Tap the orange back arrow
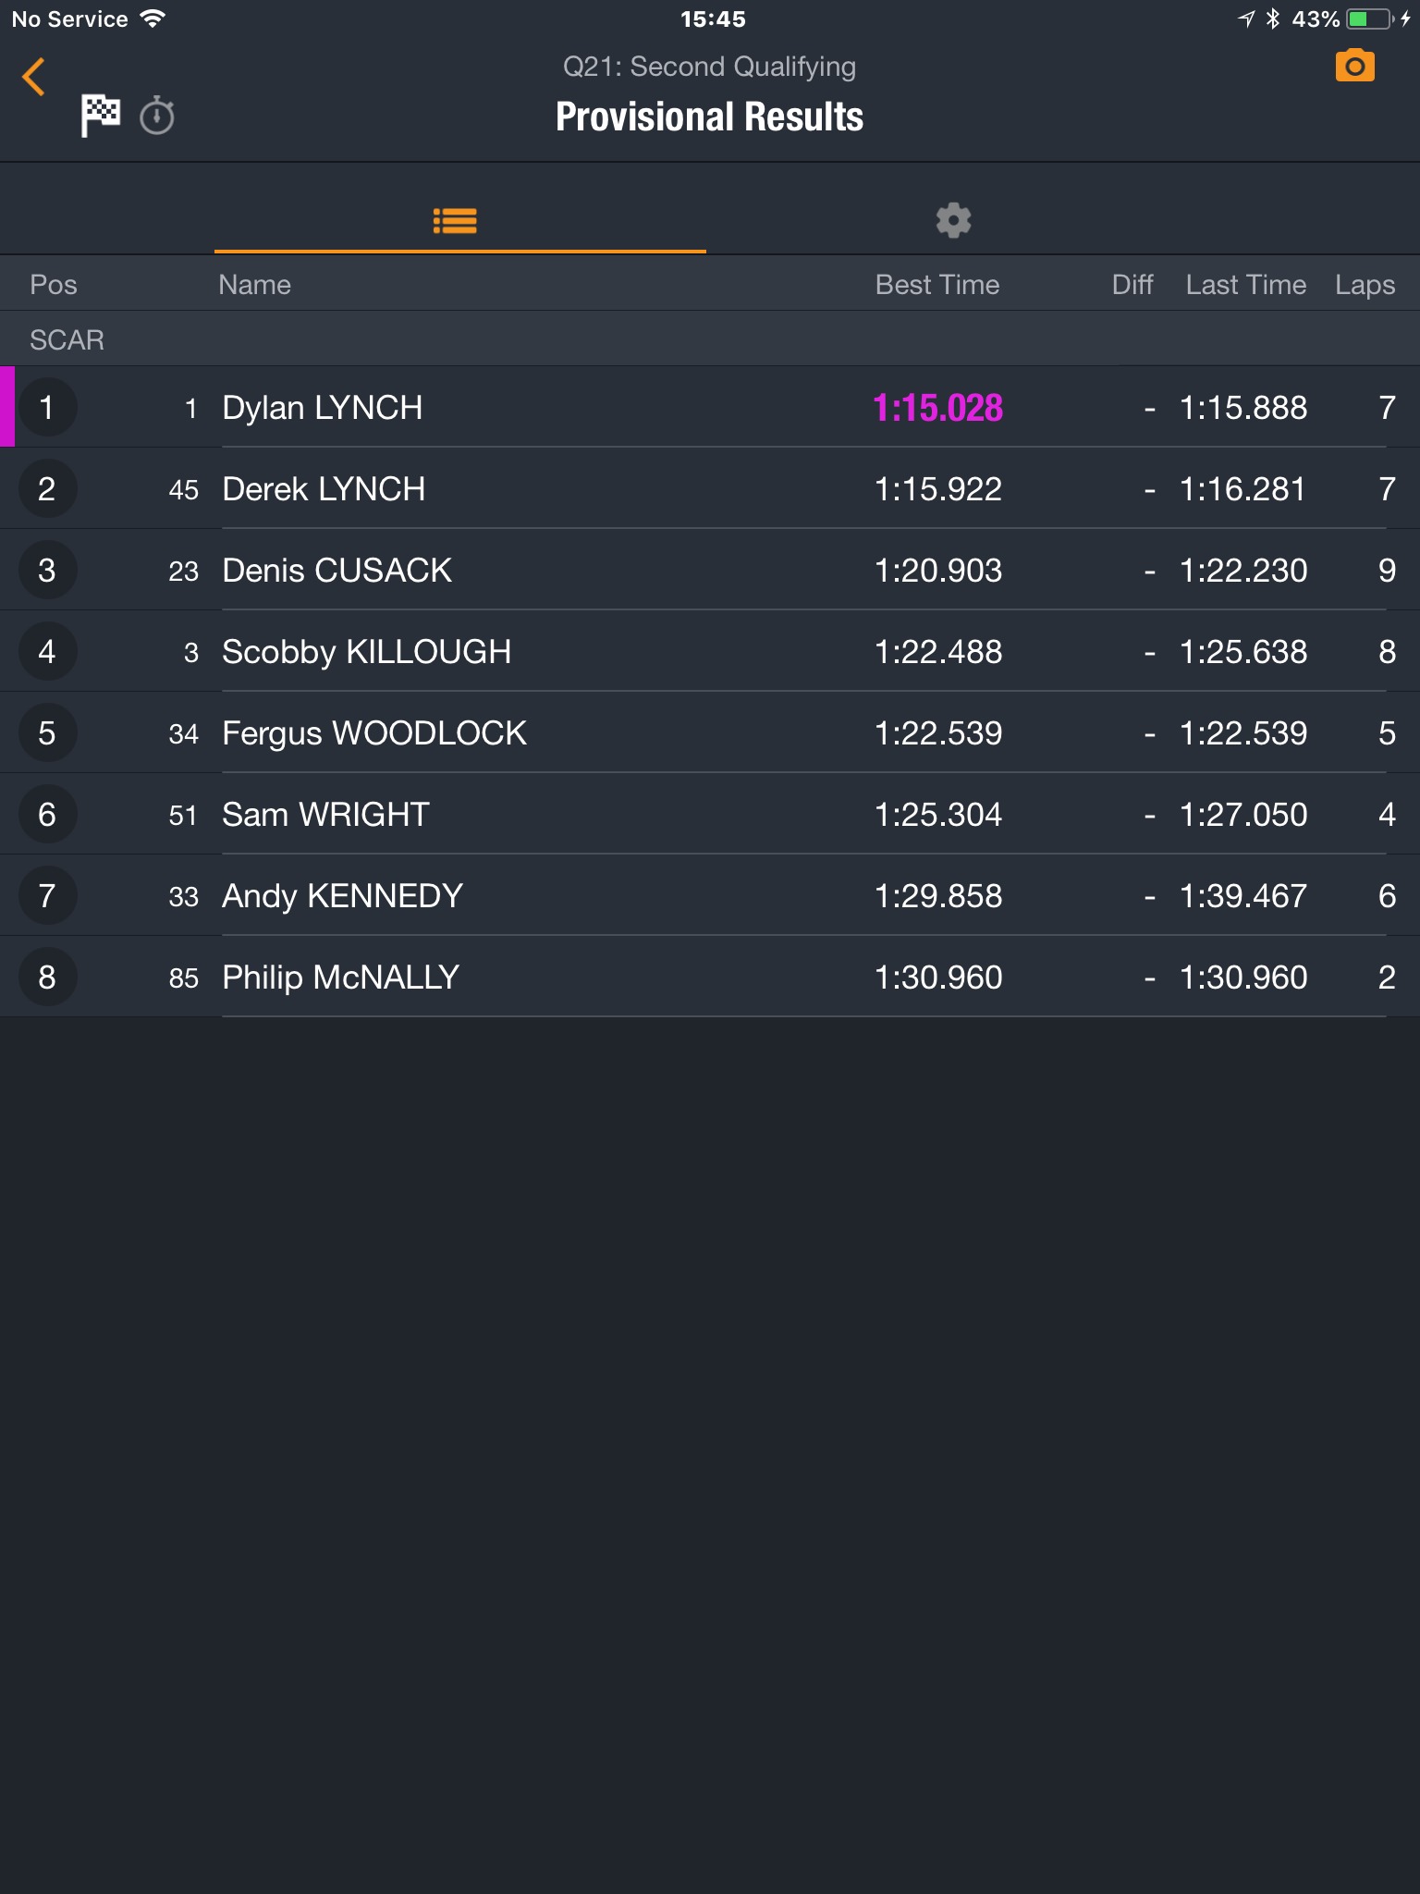1420x1894 pixels. tap(34, 77)
